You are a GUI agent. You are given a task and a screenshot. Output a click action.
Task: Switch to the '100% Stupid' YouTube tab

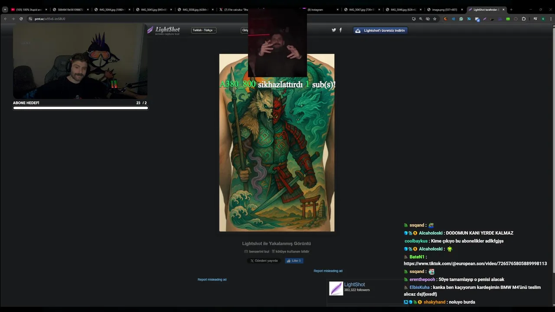tap(29, 10)
